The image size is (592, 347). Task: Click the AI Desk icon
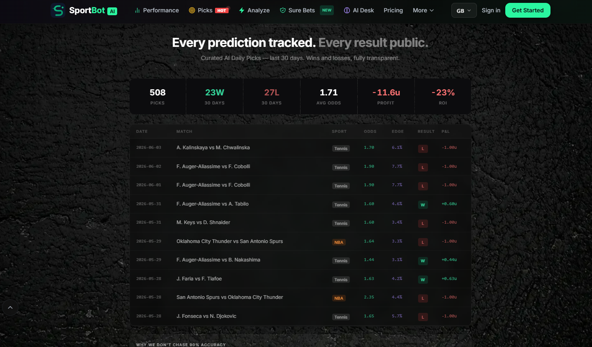tap(347, 10)
